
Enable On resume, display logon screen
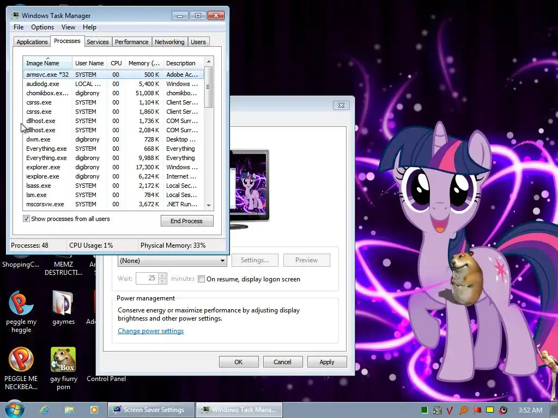[202, 279]
